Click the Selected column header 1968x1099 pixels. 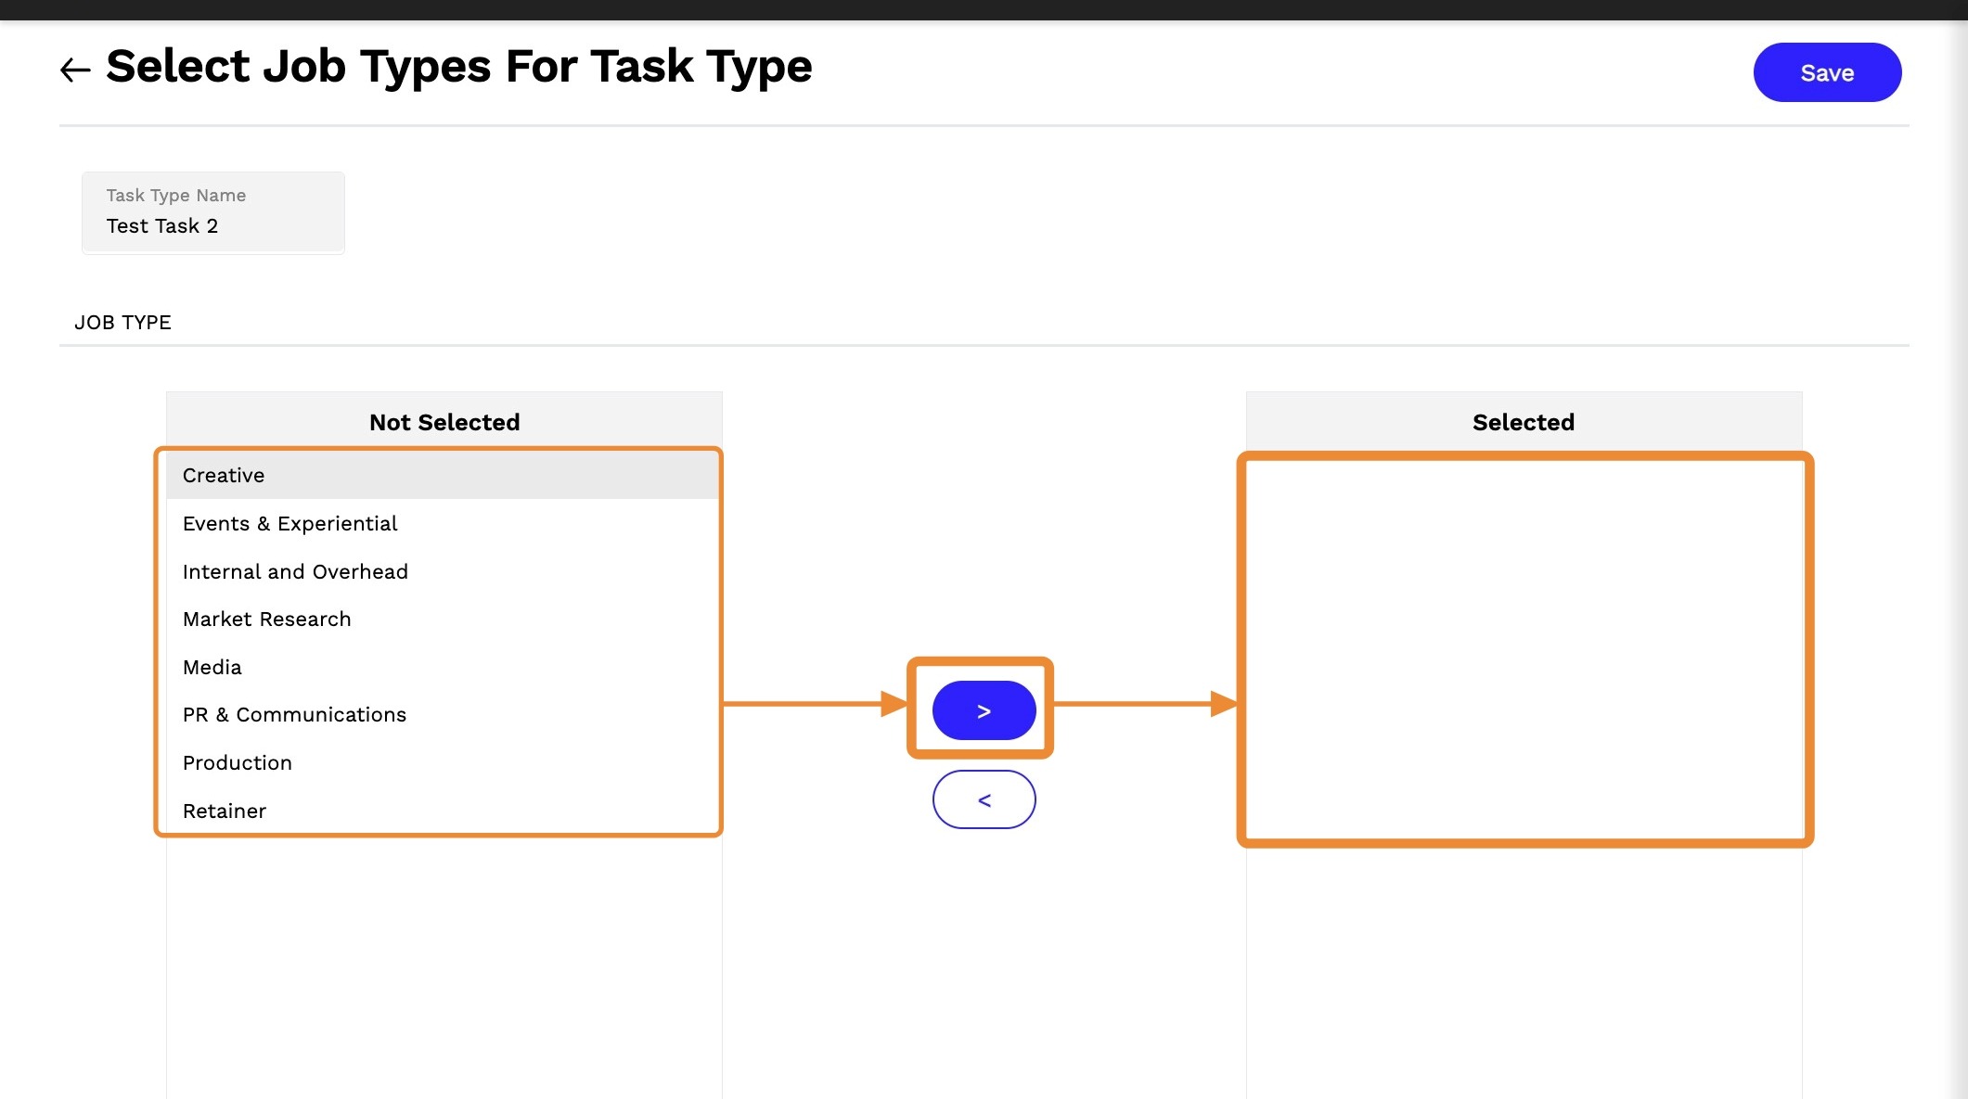1523,422
